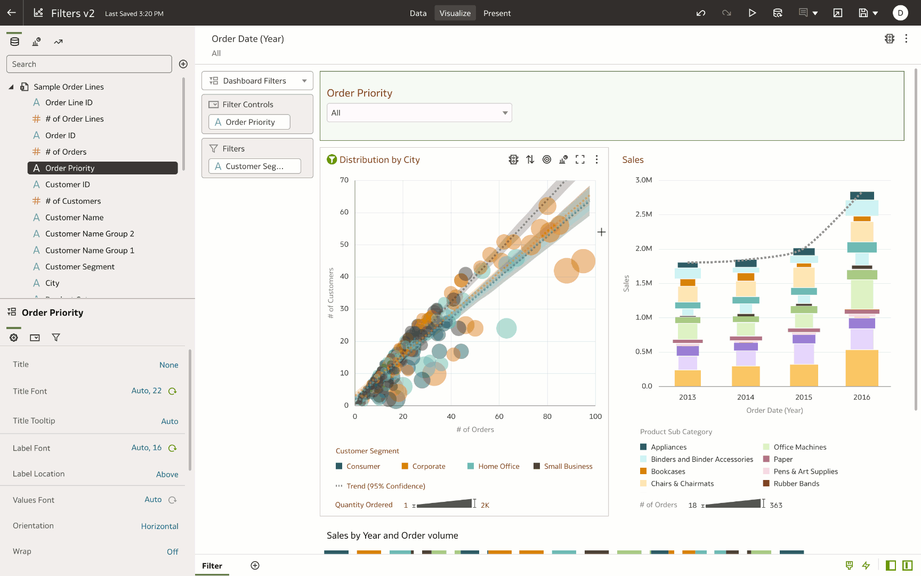
Task: Click the green filter icon on Distribution by City
Action: click(x=332, y=159)
